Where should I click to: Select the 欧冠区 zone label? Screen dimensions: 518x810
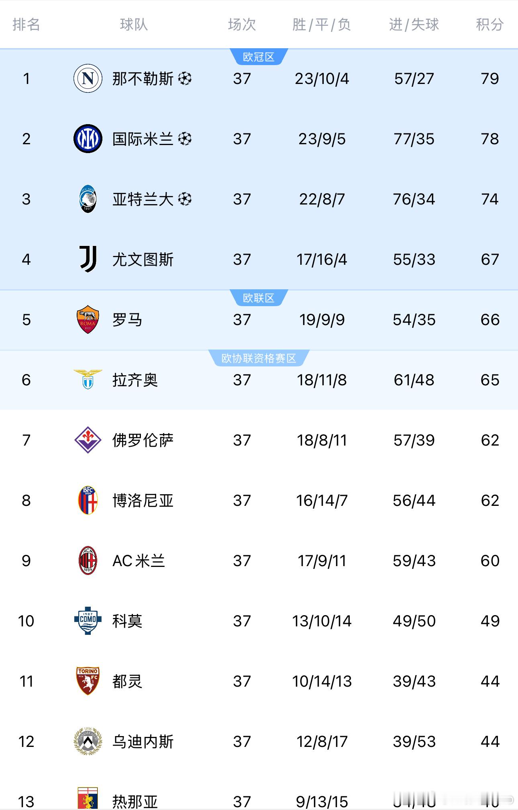point(259,57)
